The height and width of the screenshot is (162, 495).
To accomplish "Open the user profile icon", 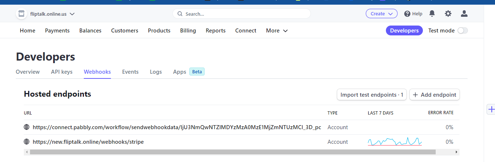I will coord(464,14).
